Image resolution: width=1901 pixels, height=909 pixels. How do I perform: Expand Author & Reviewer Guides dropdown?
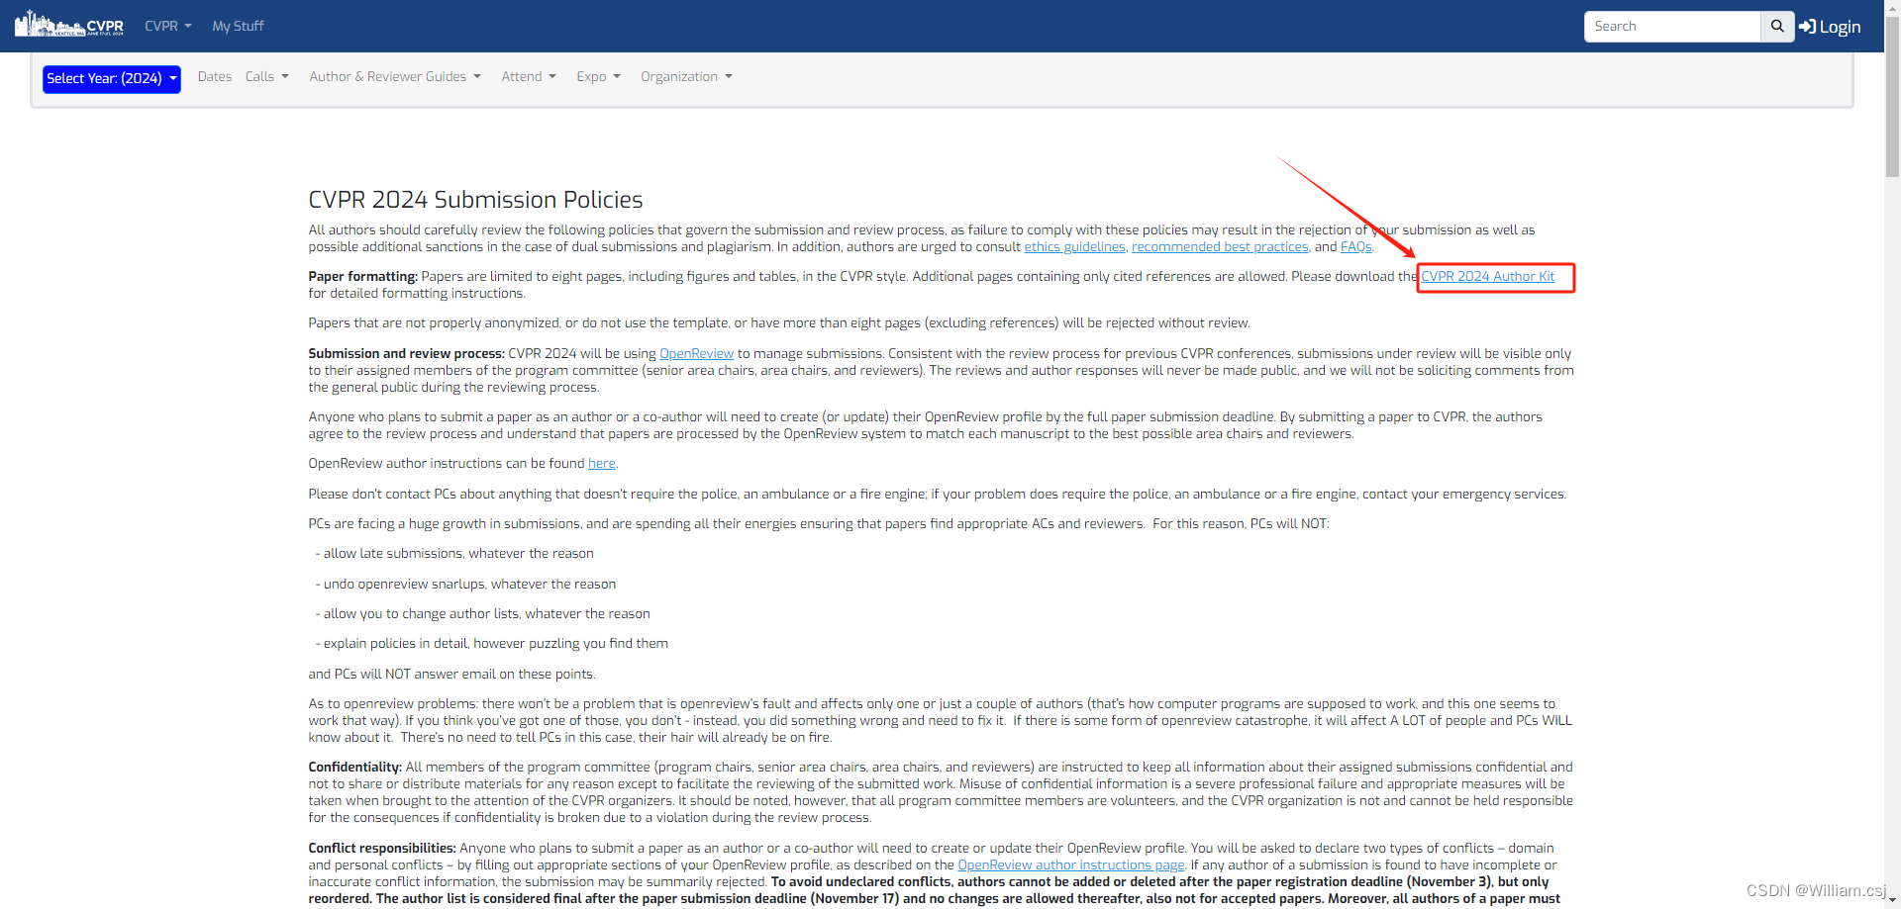[x=395, y=76]
